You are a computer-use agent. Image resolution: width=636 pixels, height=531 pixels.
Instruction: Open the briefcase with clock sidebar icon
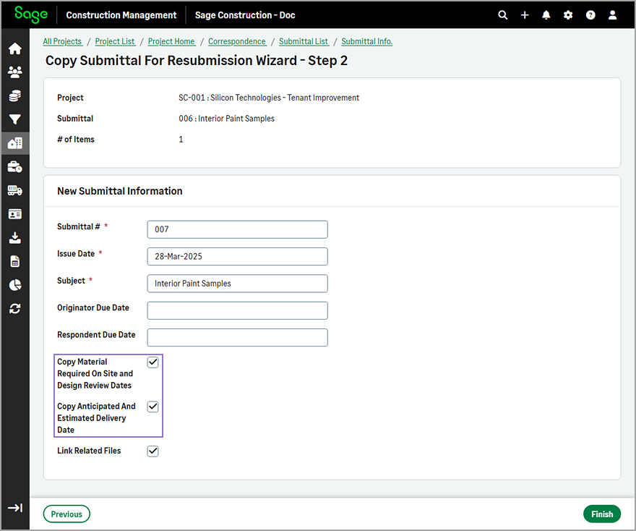coord(15,167)
